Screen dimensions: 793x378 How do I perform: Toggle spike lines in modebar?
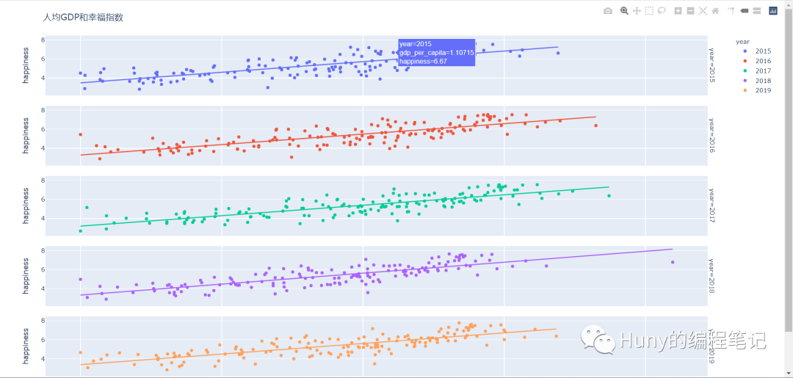[x=731, y=11]
